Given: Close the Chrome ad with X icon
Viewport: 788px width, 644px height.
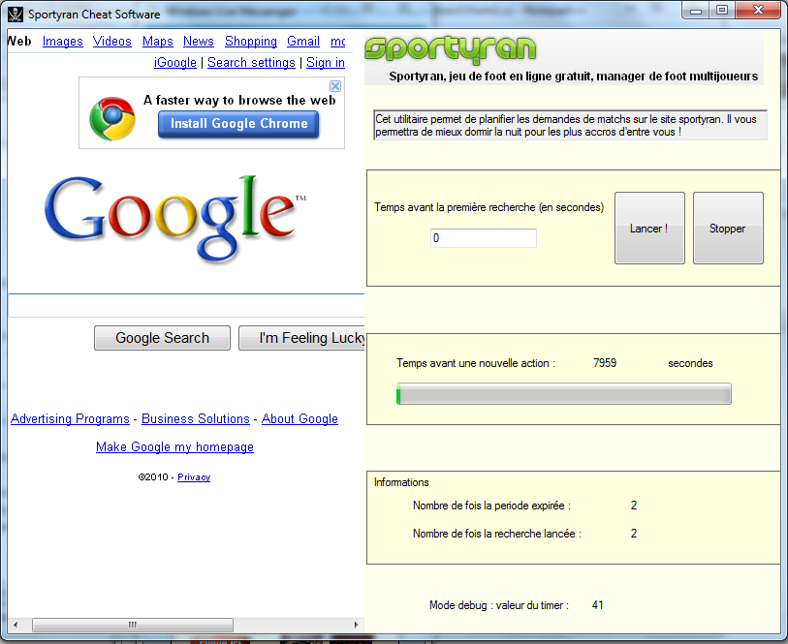Looking at the screenshot, I should (335, 86).
